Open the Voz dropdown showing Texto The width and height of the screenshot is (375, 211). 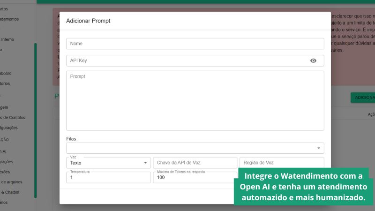(108, 163)
